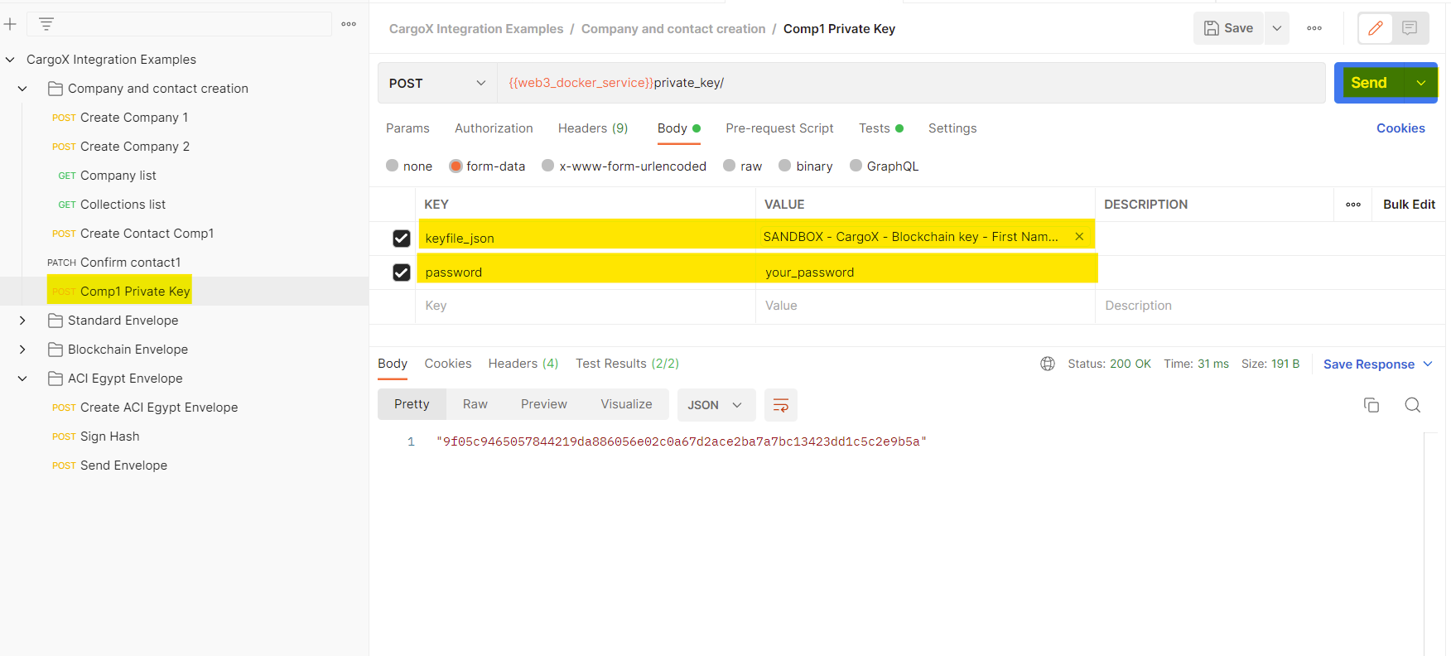Open the comments icon

1410,28
